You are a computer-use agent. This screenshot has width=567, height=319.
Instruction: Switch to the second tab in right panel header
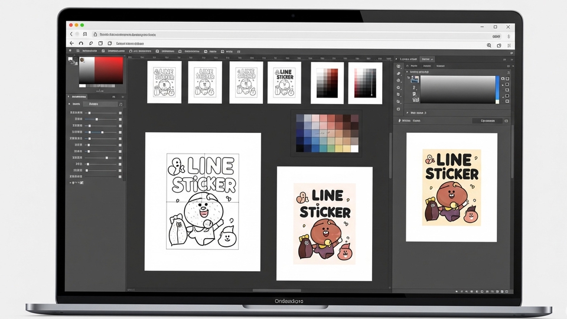[x=426, y=59]
